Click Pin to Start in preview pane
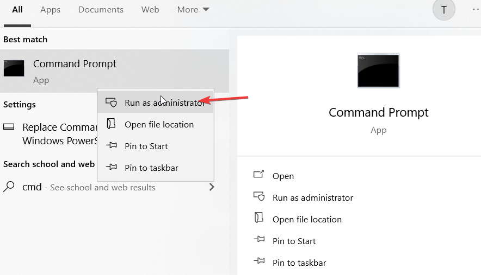 point(294,241)
